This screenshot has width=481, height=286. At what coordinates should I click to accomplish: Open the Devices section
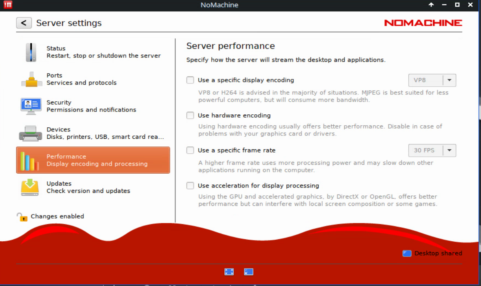(x=93, y=133)
